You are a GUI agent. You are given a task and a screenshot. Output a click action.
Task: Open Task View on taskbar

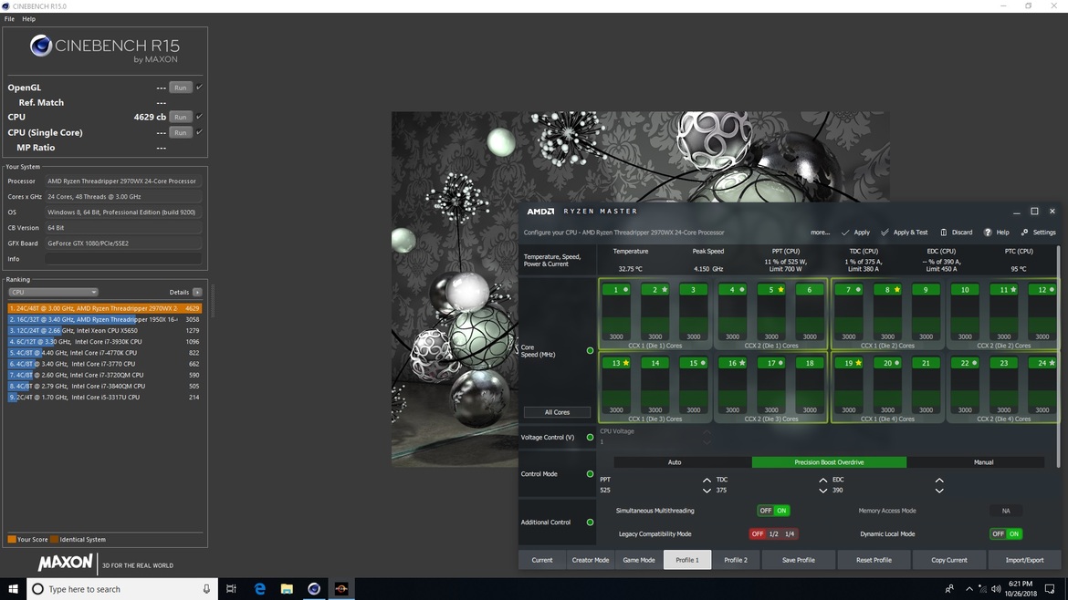tap(231, 589)
